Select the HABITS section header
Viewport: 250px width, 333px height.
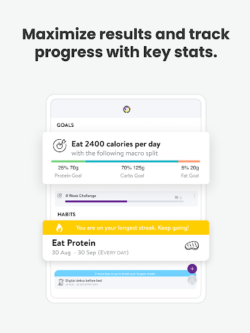[66, 215]
